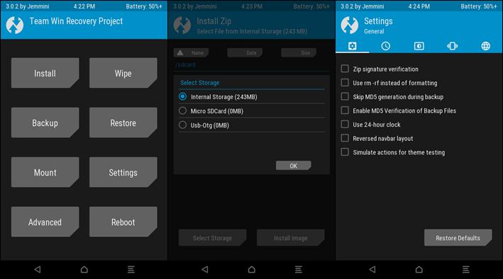Enable Use rm -rf instead of formatting
This screenshot has width=503, height=279.
[345, 83]
